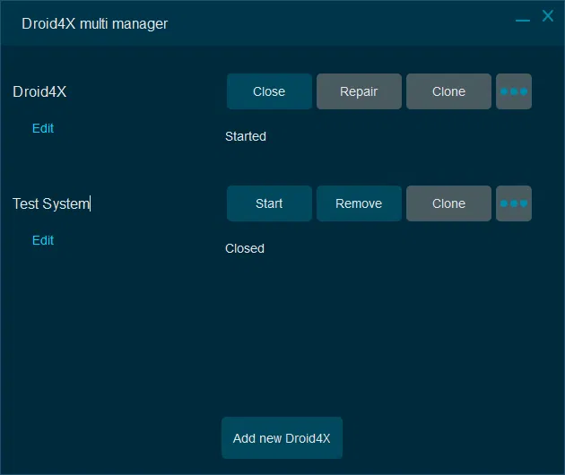Viewport: 565px width, 475px height.
Task: Click the Edit link under Droid4X
Action: tap(43, 128)
